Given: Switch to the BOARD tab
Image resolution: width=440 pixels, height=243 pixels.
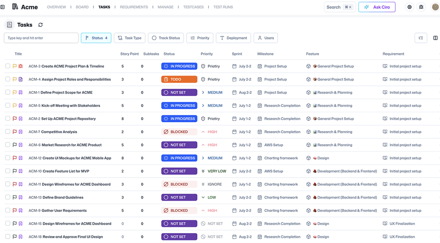Looking at the screenshot, I should pyautogui.click(x=82, y=7).
